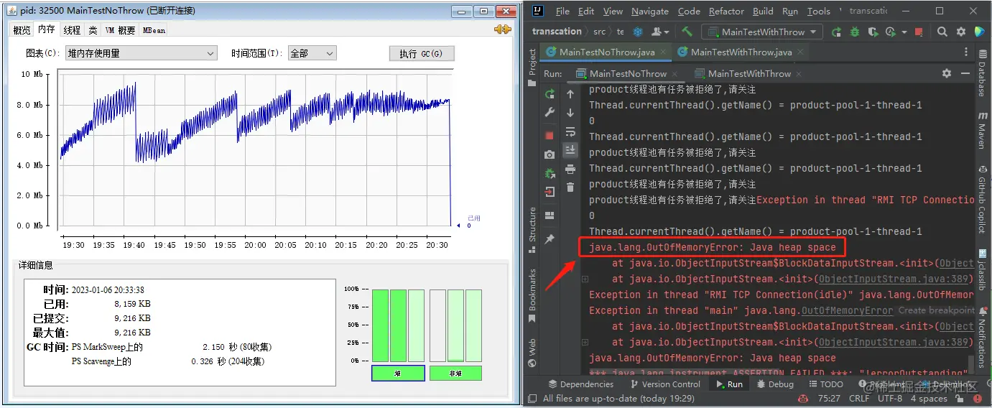Viewport: 992px width, 408px height.
Task: Open Dependencies tool window
Action: pyautogui.click(x=580, y=384)
